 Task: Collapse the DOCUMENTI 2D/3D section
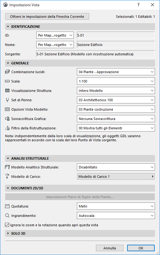[x=80, y=188]
